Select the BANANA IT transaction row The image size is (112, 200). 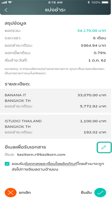tap(55, 101)
